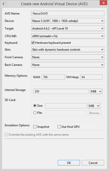Screen dimensions: 109x171
Task: Open the Internal Storage MiB unit dropdown
Action: 96,91
